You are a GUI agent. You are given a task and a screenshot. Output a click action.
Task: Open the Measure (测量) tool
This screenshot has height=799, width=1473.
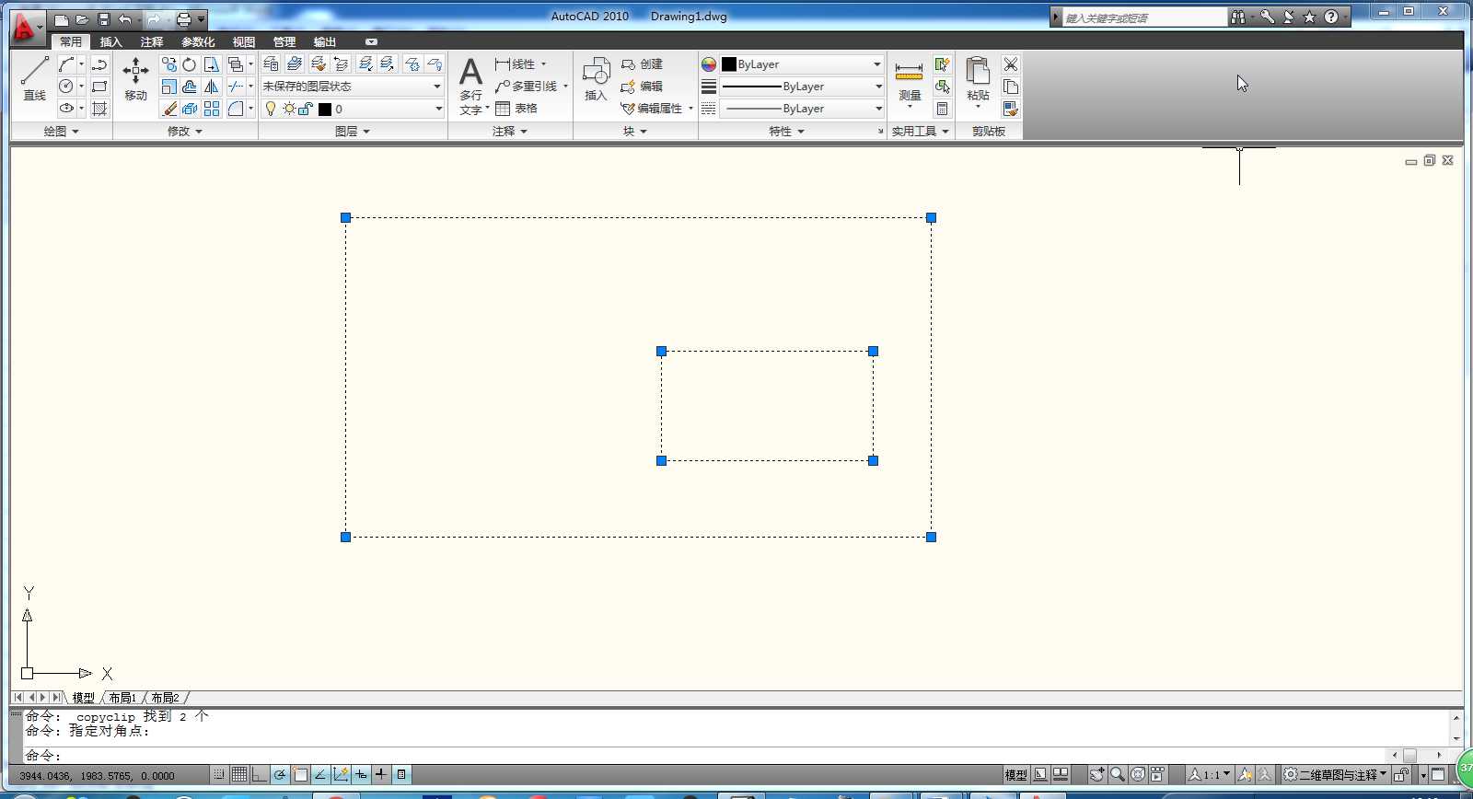(910, 81)
